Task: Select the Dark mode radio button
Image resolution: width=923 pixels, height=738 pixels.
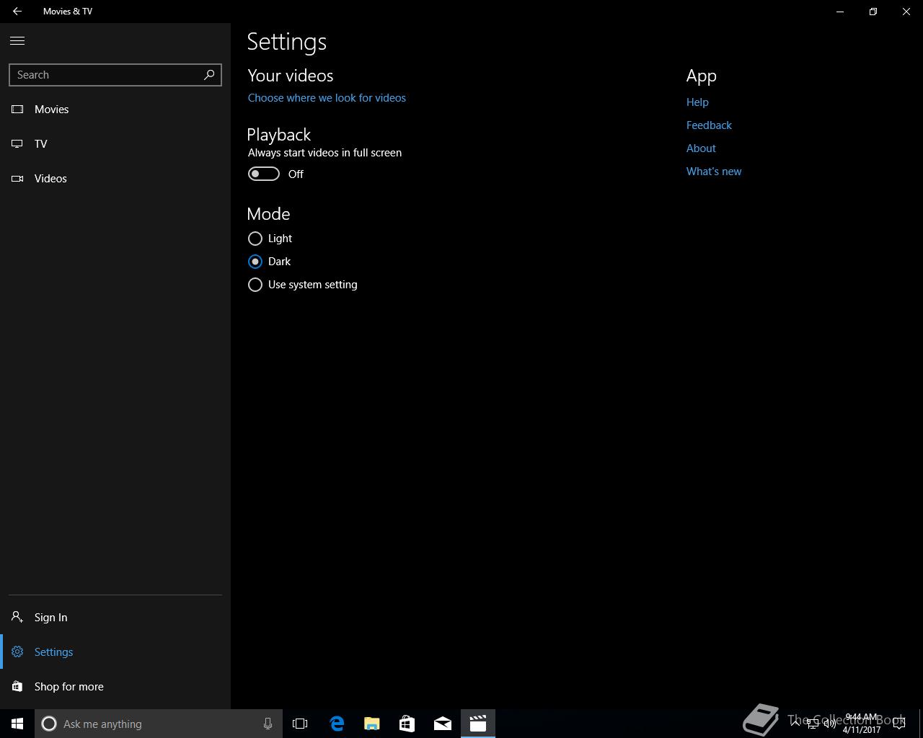Action: (255, 262)
